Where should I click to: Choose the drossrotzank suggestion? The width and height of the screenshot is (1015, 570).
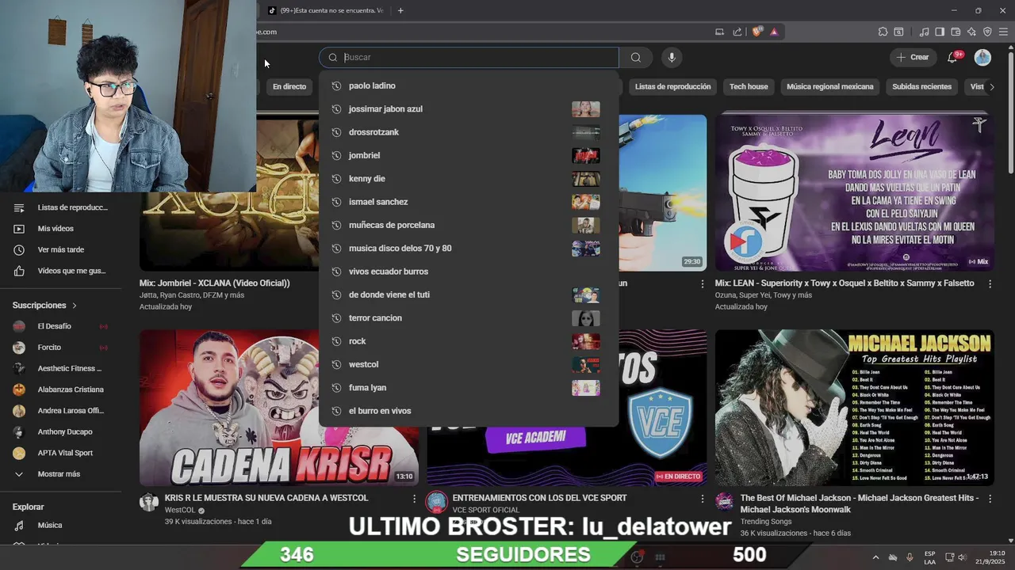(x=469, y=132)
